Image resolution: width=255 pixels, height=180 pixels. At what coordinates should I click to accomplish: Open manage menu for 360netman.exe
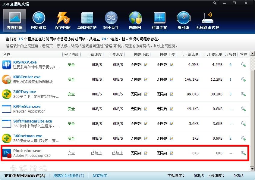click(243, 138)
